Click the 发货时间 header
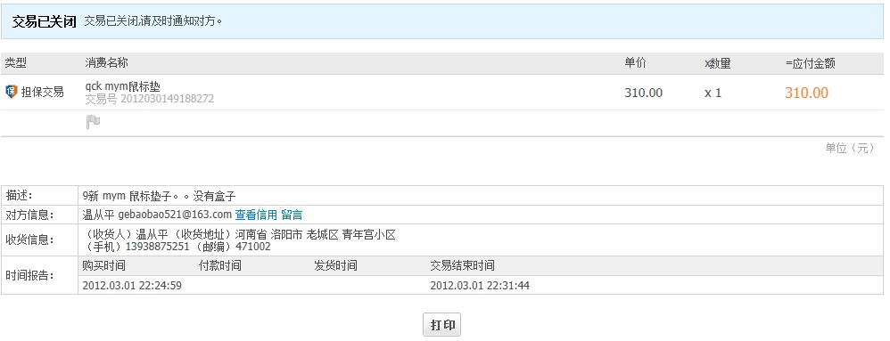Viewport: 890px width, 341px height. click(x=335, y=265)
